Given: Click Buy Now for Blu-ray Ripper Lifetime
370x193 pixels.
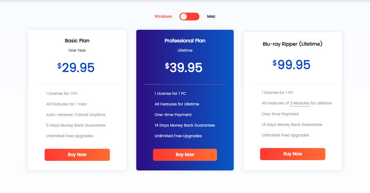Looking at the screenshot, I should tap(293, 154).
